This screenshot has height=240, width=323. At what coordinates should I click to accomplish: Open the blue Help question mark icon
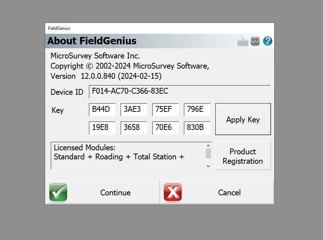coord(267,41)
